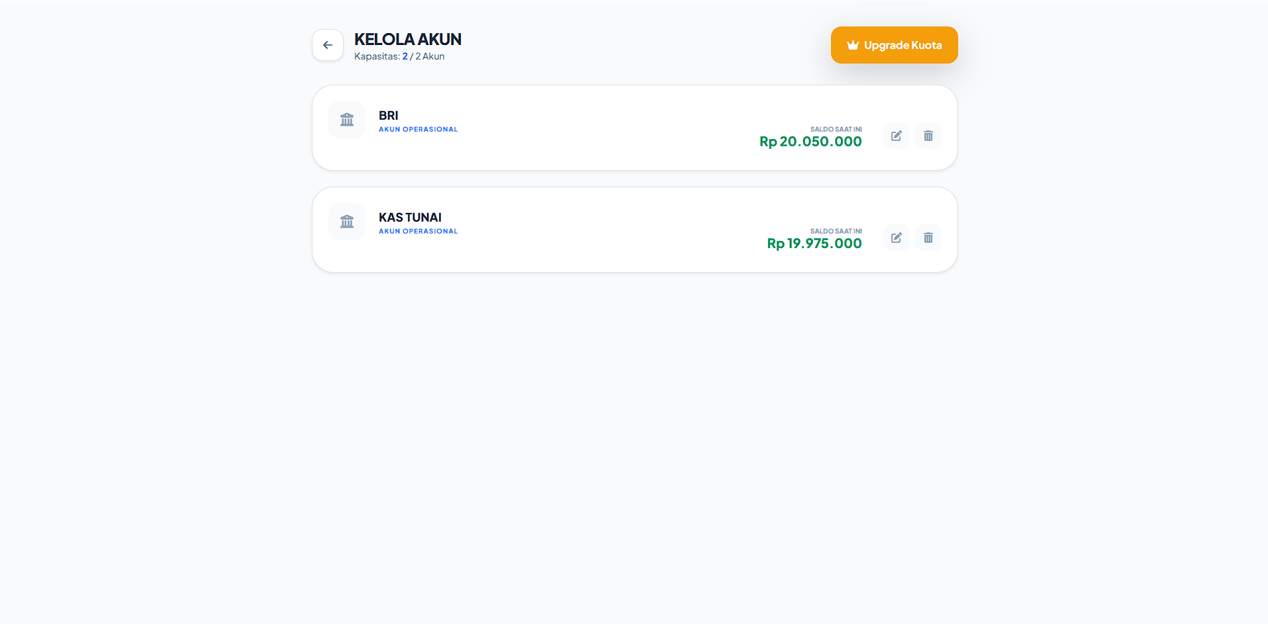Click the bank icon beside BRI

347,120
